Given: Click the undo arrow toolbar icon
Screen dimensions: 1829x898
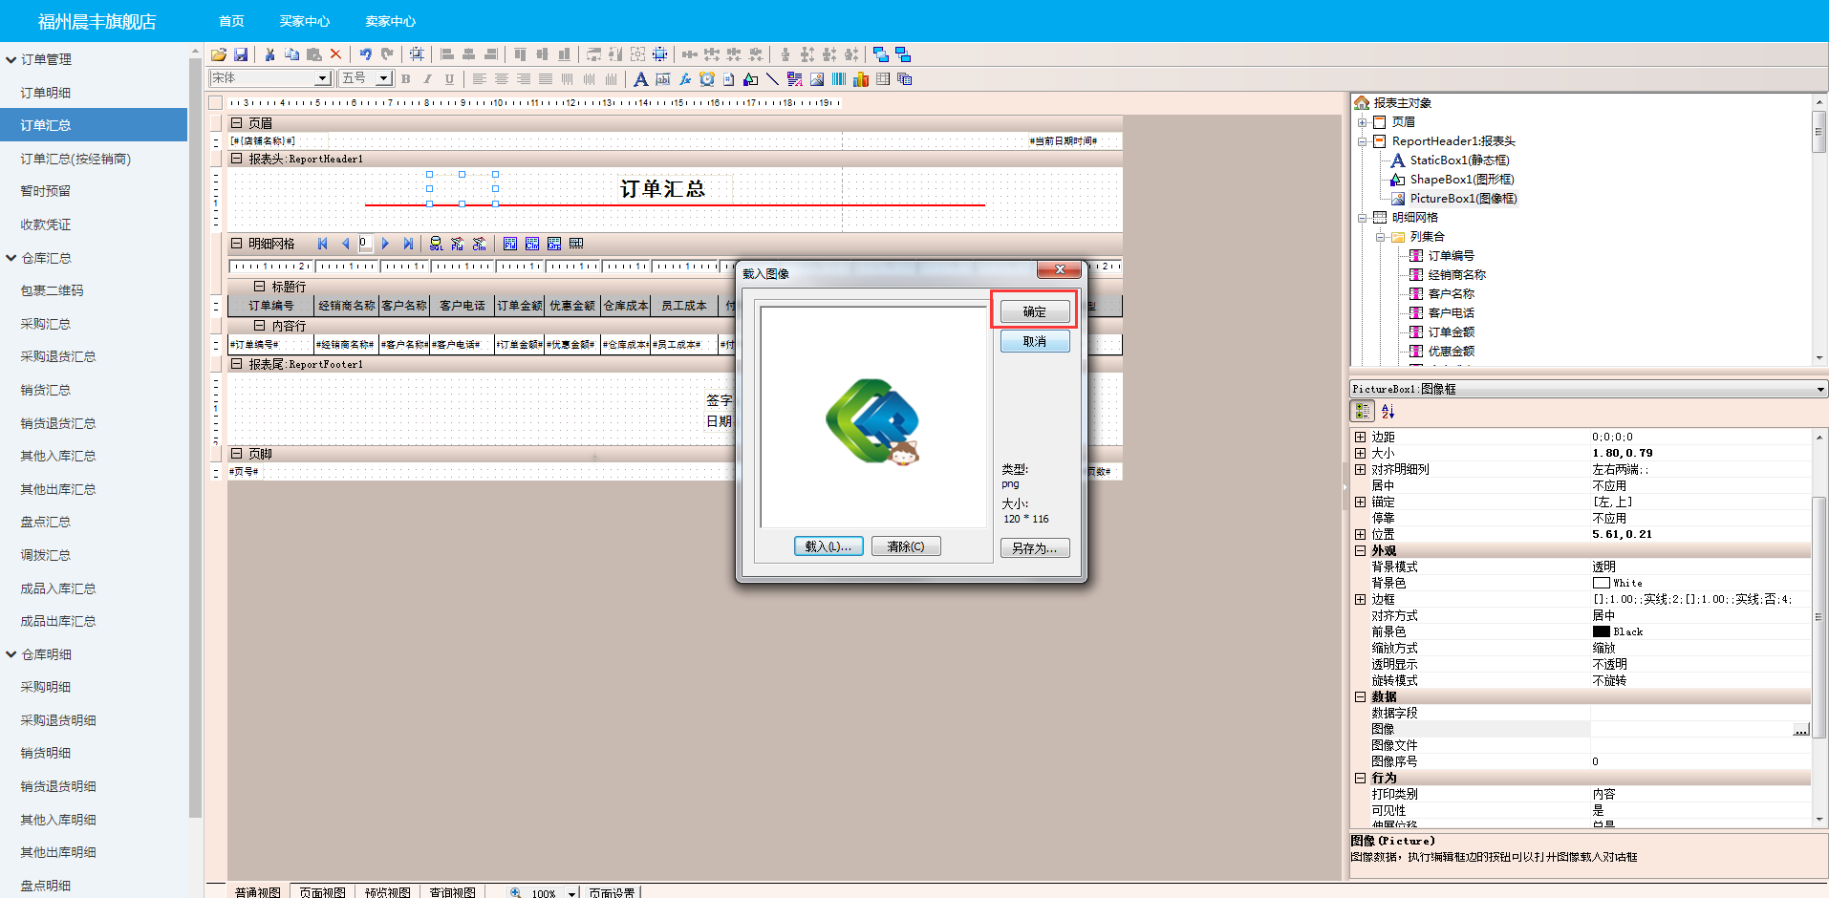Looking at the screenshot, I should click(365, 54).
